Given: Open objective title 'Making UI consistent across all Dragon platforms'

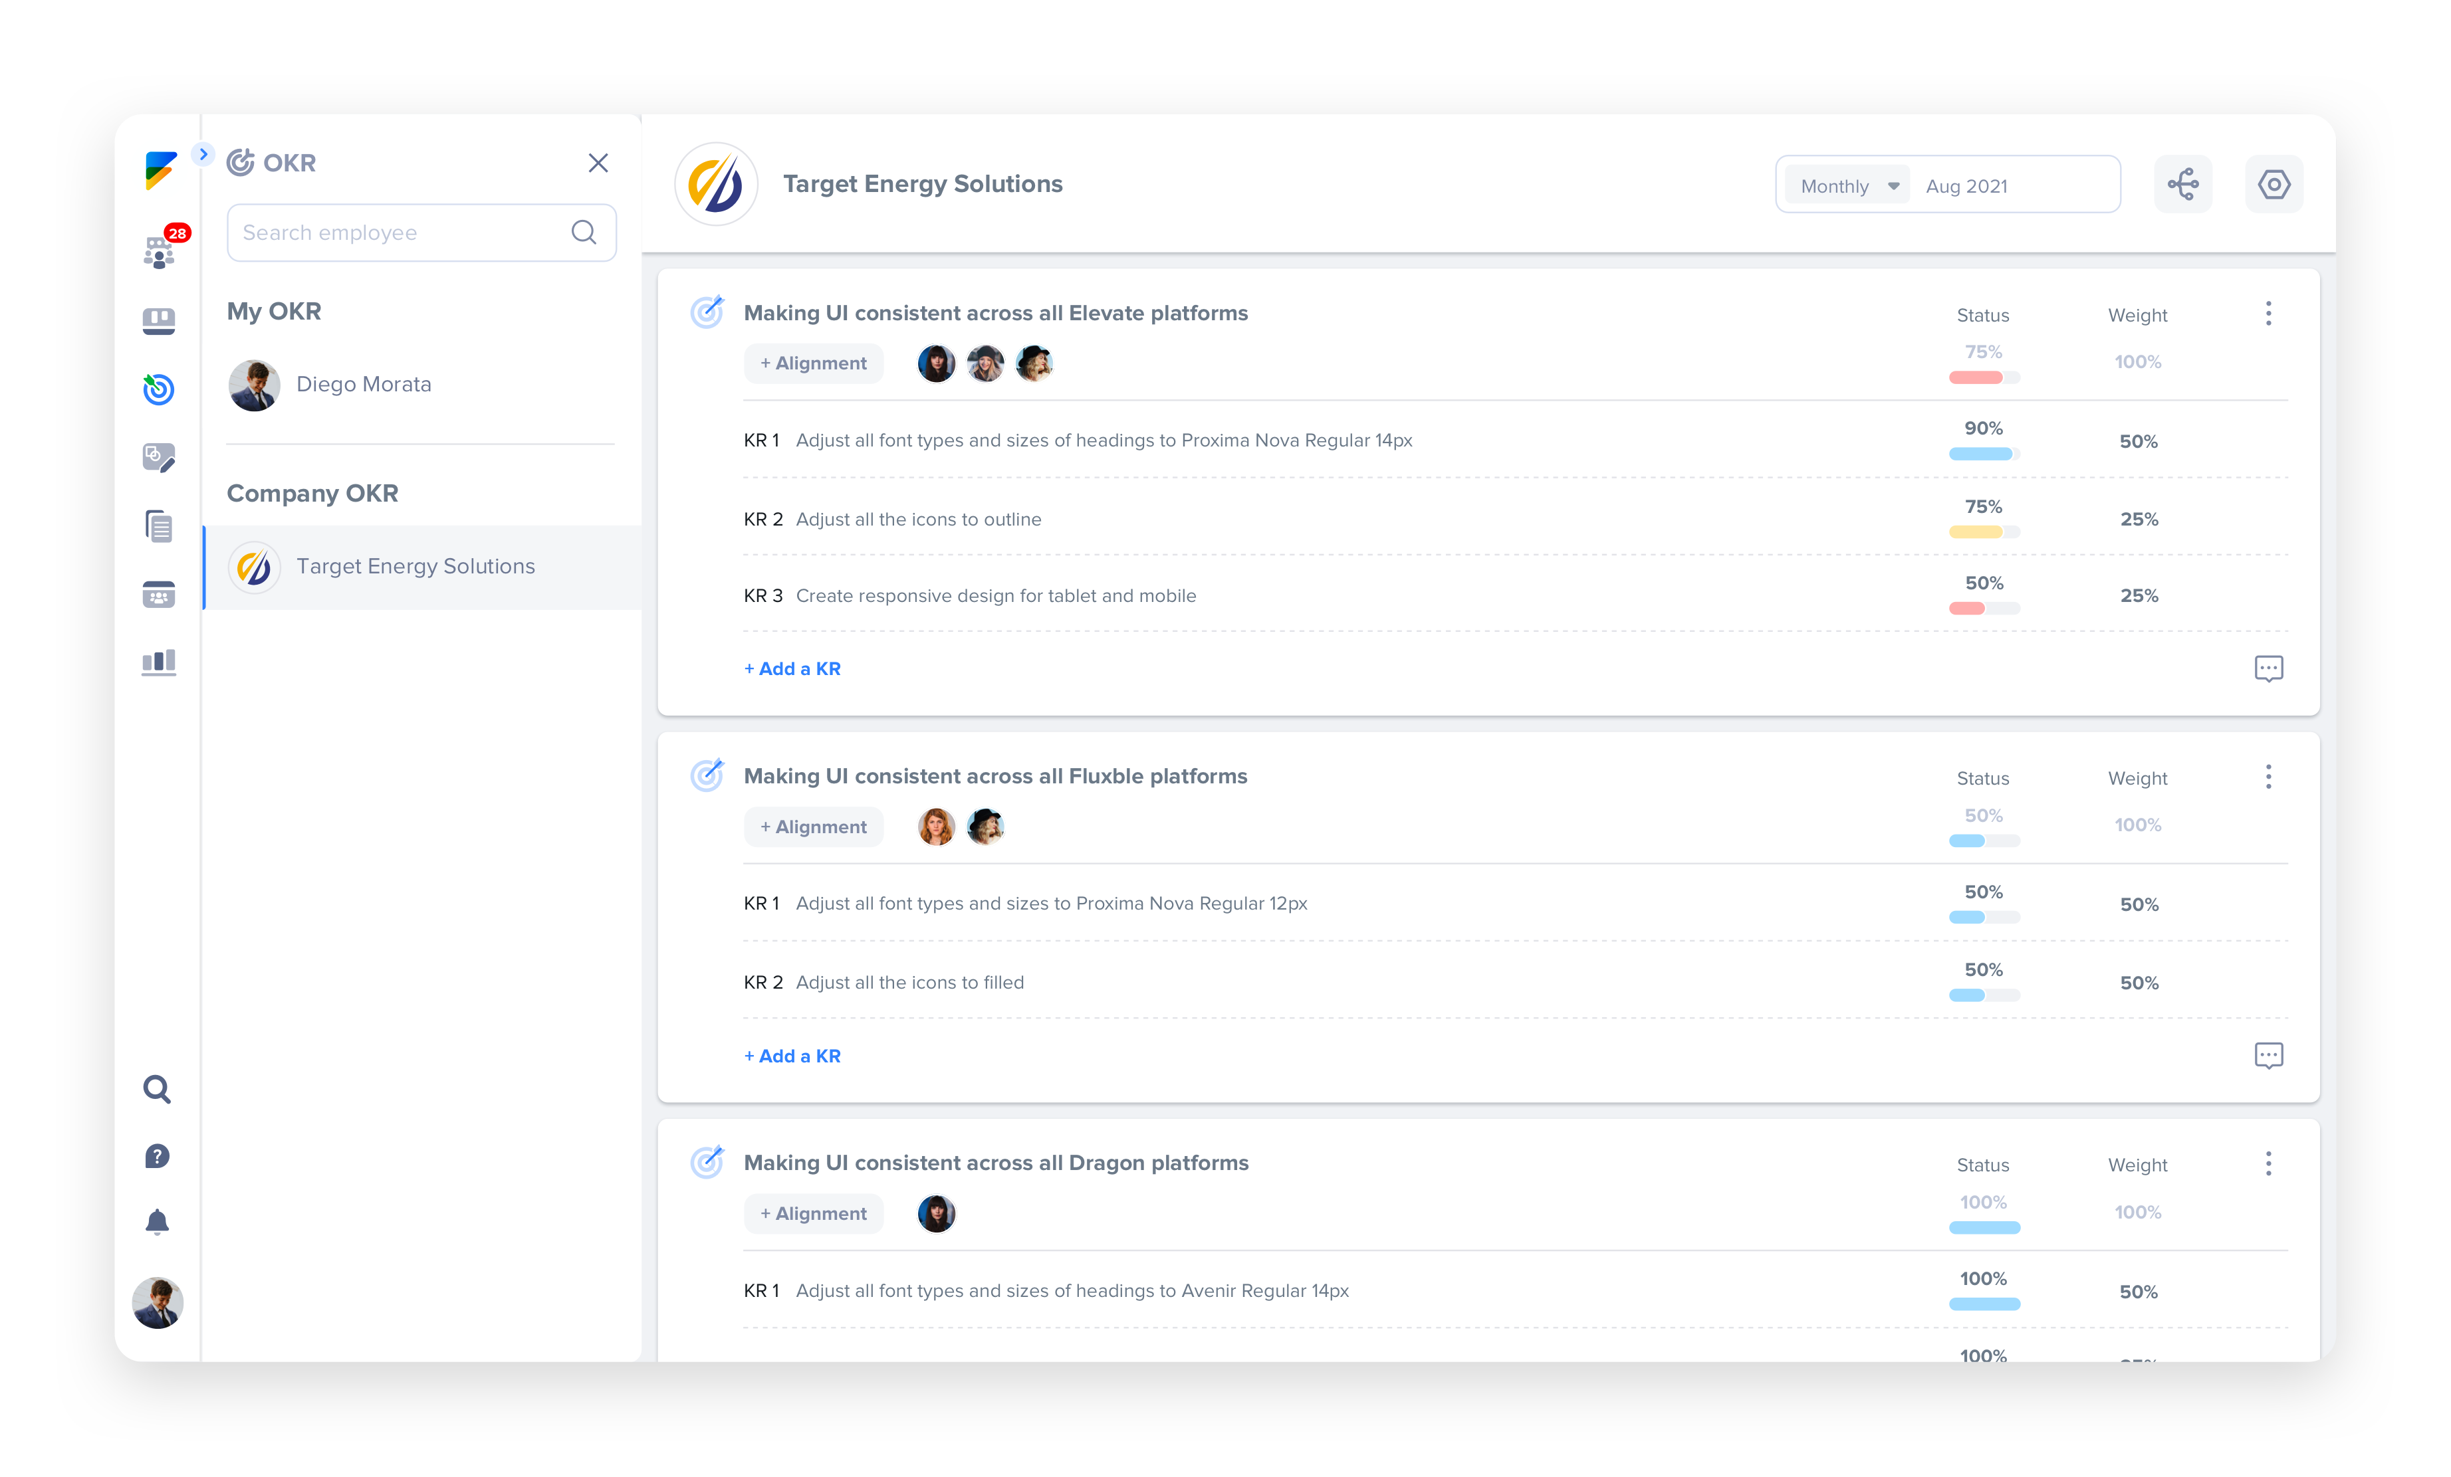Looking at the screenshot, I should (x=996, y=1163).
